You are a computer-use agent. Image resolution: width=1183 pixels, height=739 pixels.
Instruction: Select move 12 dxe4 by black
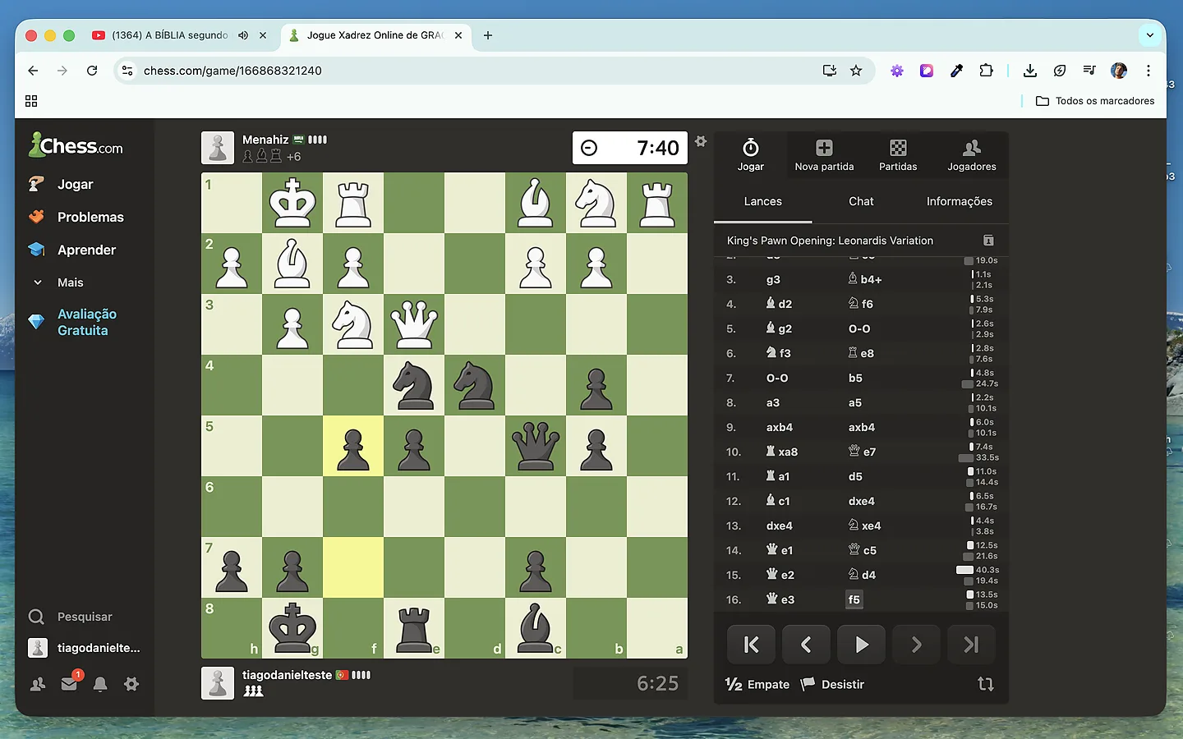[861, 501]
